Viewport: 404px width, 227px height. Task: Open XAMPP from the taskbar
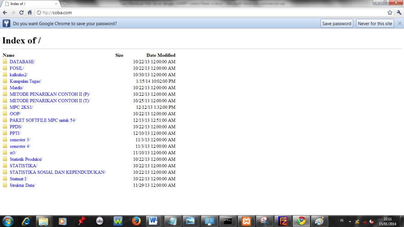(246, 221)
